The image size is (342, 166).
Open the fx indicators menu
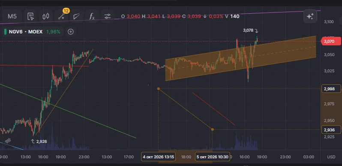tap(92, 16)
